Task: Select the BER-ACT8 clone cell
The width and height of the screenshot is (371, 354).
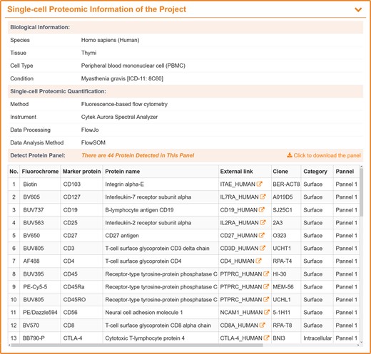Action: pos(286,184)
